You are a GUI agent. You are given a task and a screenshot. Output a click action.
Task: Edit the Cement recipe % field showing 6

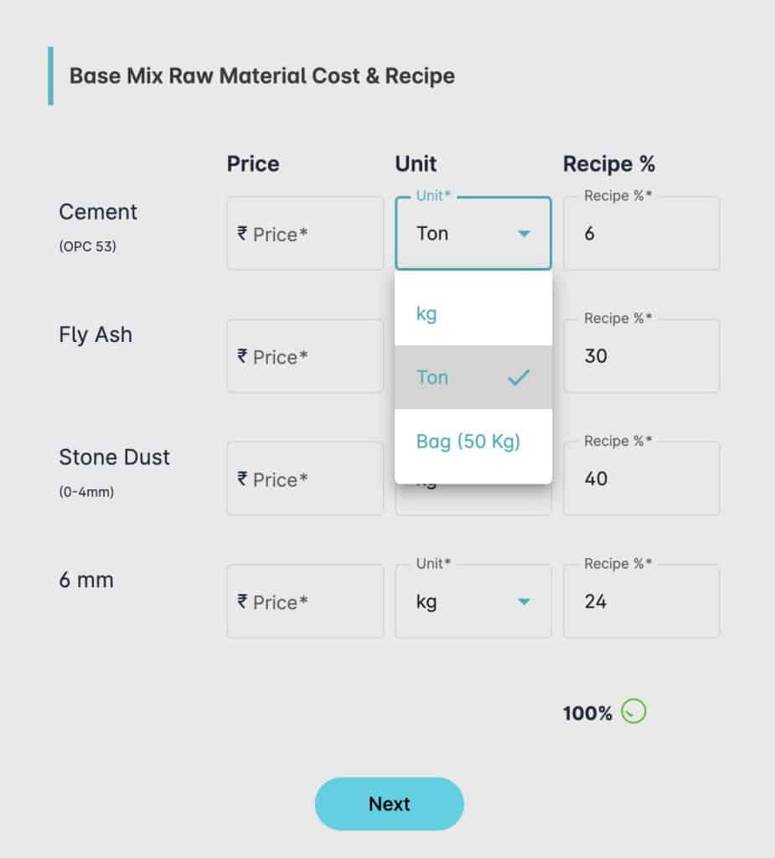(642, 234)
